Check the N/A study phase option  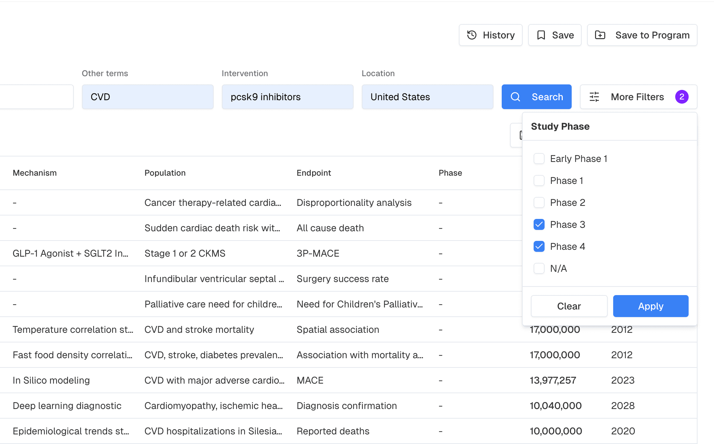(x=539, y=268)
